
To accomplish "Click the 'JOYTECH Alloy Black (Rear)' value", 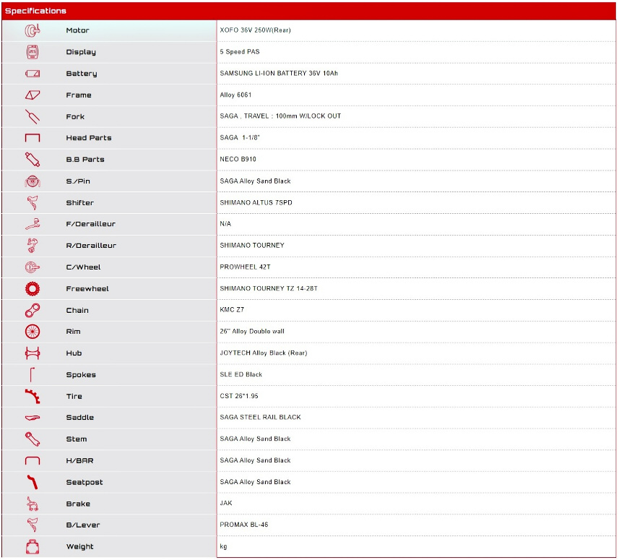I will pyautogui.click(x=264, y=353).
